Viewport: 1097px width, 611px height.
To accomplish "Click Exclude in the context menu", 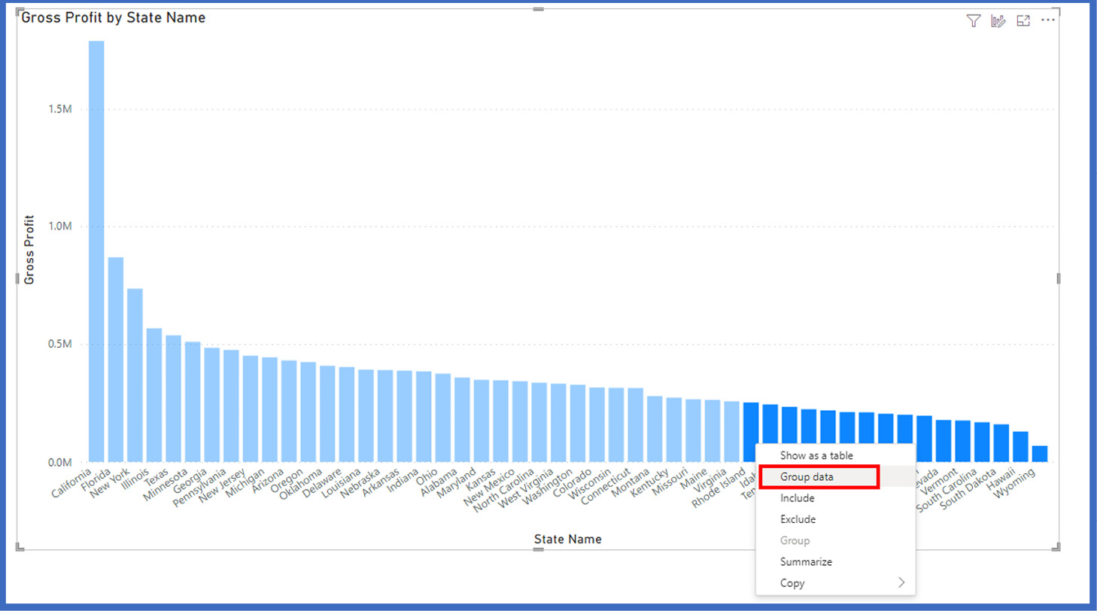I will pyautogui.click(x=798, y=519).
